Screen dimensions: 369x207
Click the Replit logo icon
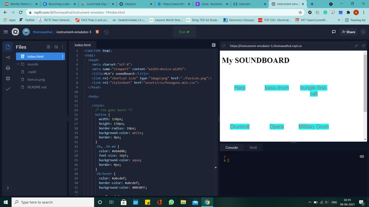[16, 32]
